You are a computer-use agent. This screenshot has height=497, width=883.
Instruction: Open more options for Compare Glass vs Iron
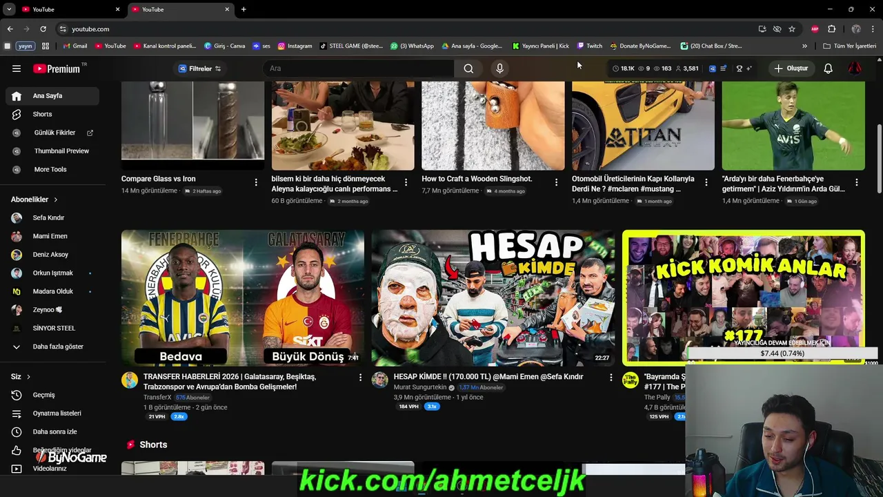point(256,182)
